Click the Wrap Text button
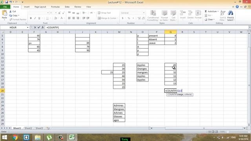 pos(104,13)
